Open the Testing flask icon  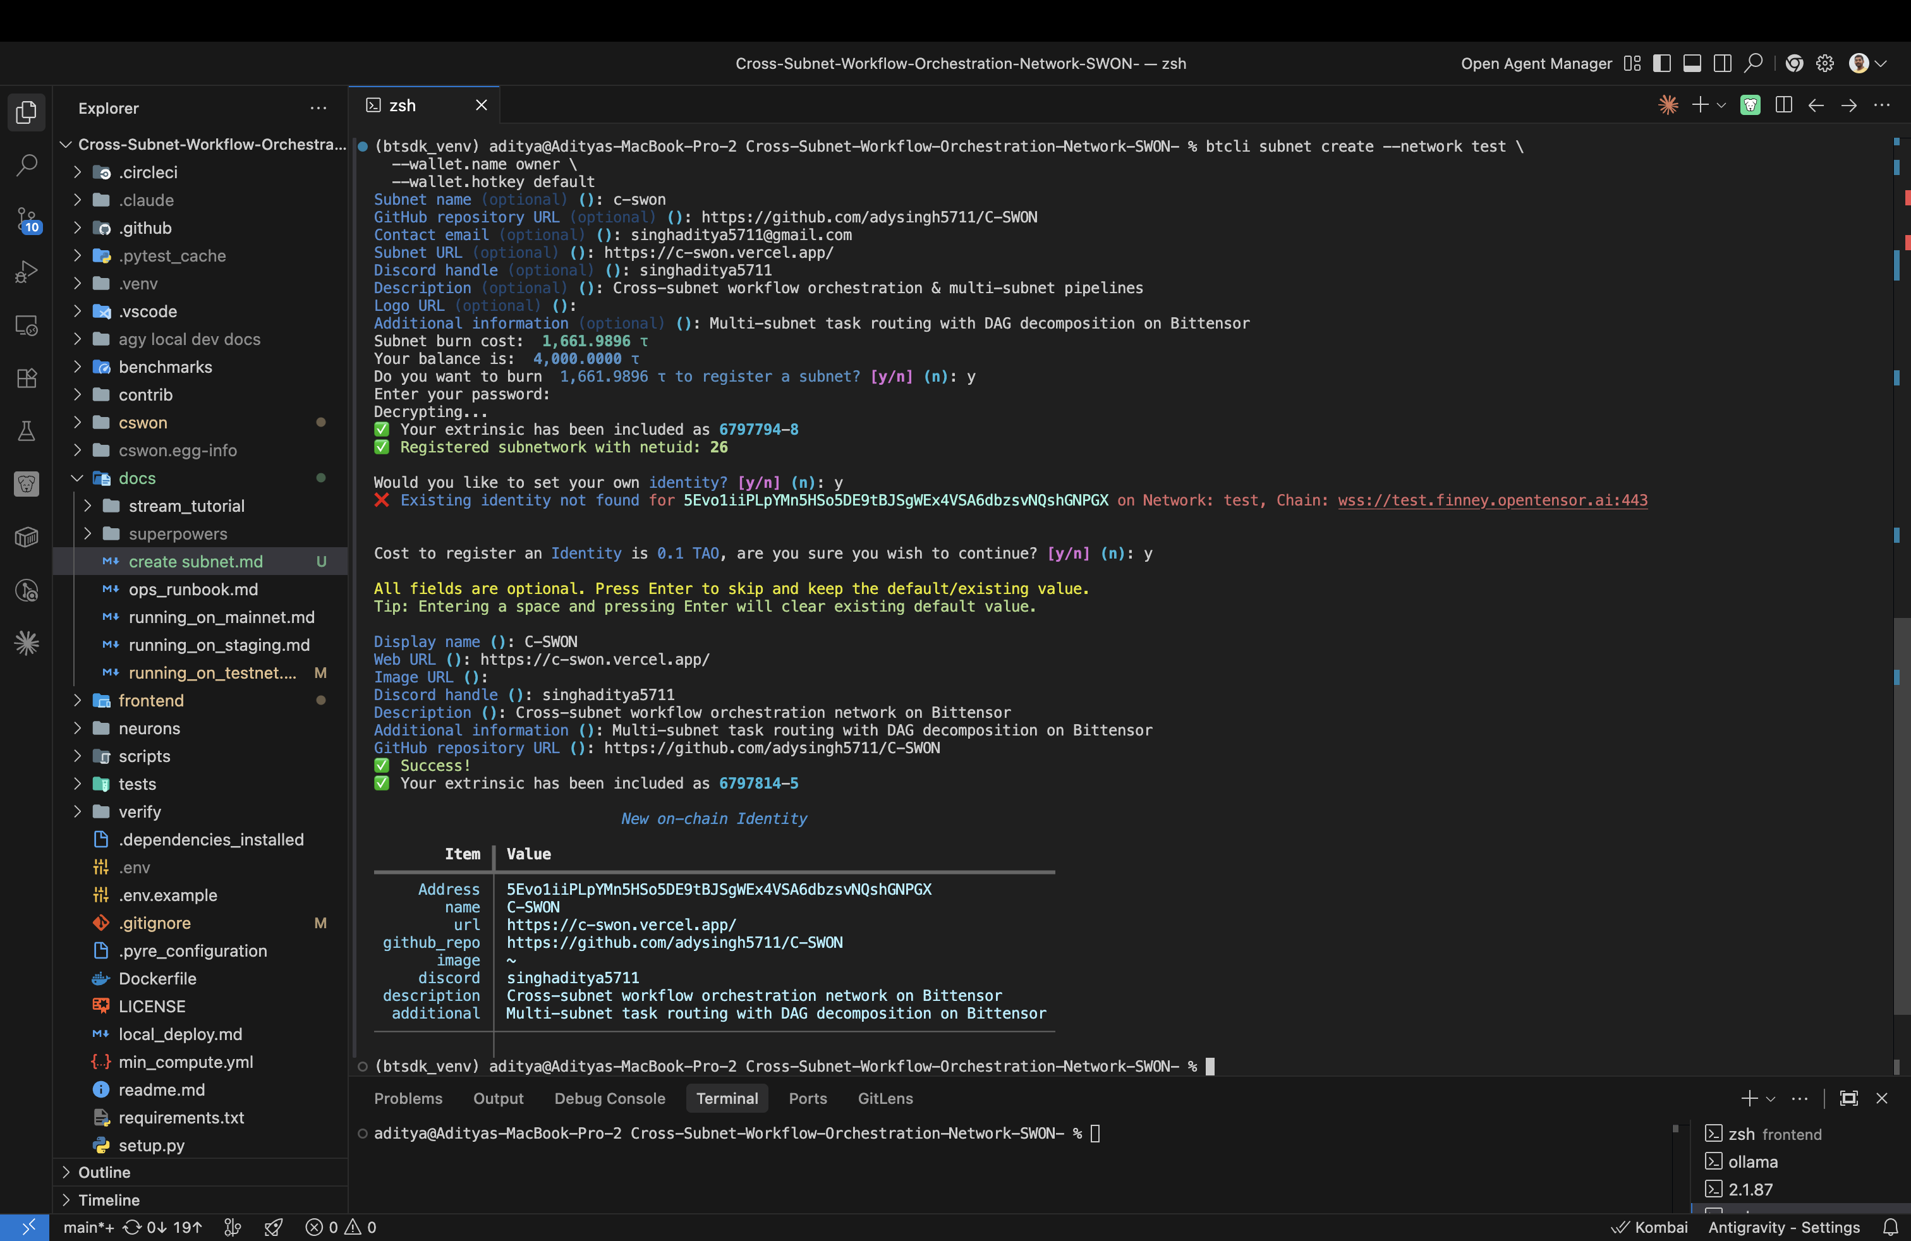click(27, 431)
